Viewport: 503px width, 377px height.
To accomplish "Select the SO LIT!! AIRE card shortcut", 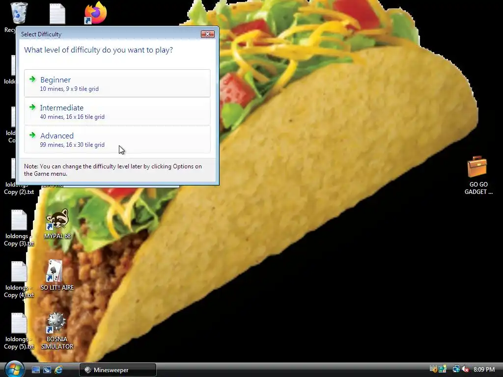I will pos(57,275).
